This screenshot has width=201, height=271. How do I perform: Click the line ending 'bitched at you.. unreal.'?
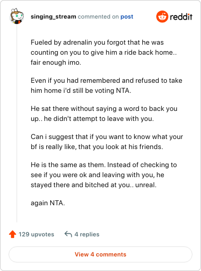click(x=93, y=185)
